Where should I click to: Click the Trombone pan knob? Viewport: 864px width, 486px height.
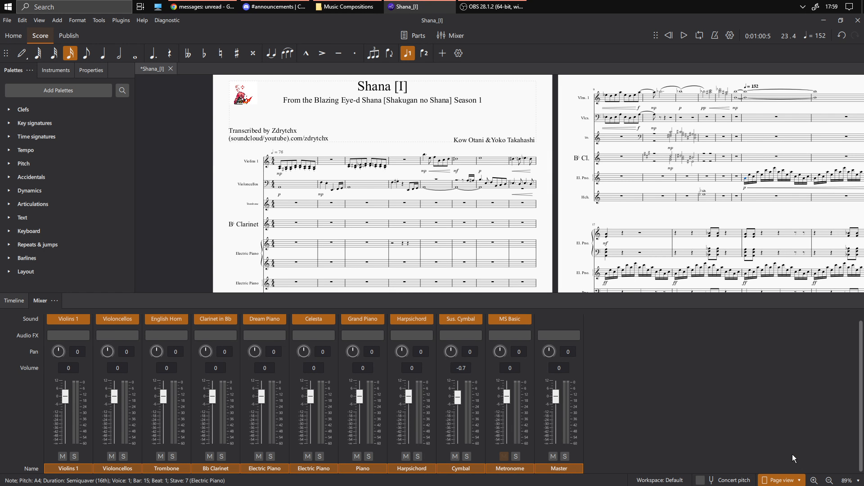[156, 351]
